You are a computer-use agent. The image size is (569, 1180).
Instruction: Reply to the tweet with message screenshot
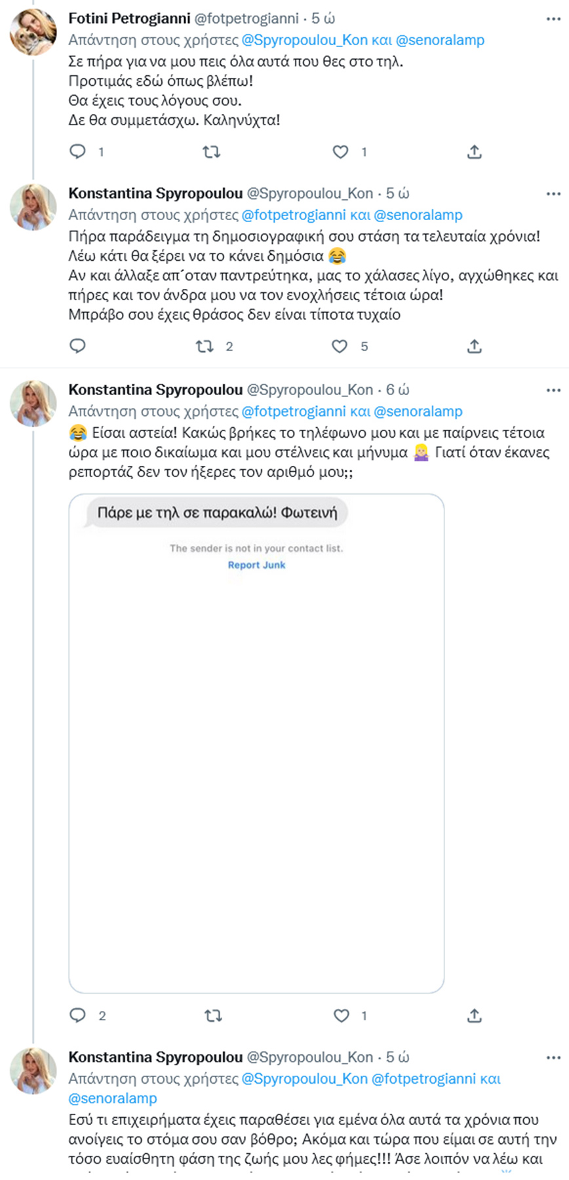[78, 1016]
